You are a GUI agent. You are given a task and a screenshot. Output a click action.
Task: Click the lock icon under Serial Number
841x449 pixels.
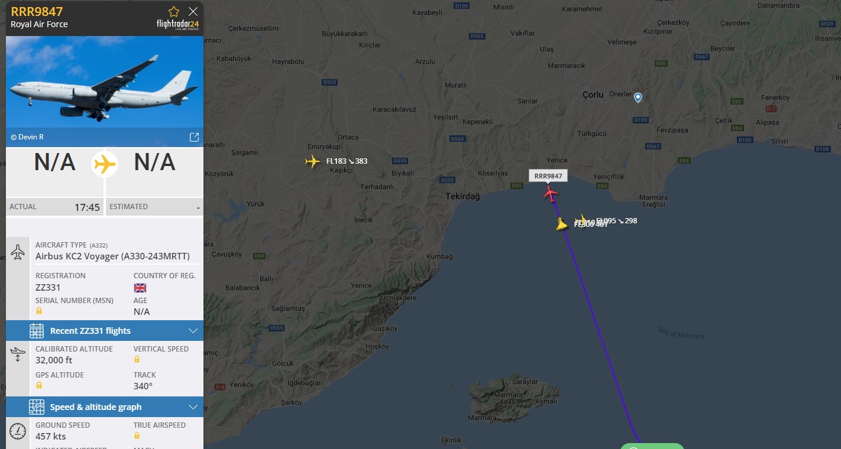(x=39, y=311)
